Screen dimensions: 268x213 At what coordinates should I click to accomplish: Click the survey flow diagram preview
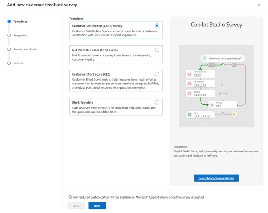[216, 87]
